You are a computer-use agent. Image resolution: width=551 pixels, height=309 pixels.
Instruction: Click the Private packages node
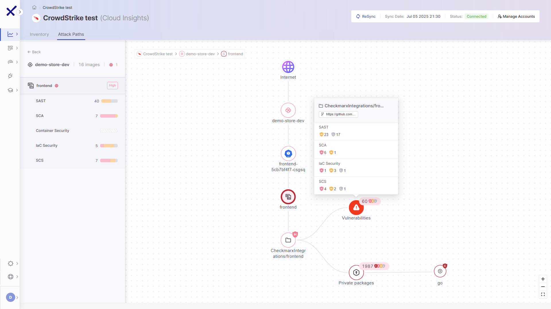(x=356, y=272)
